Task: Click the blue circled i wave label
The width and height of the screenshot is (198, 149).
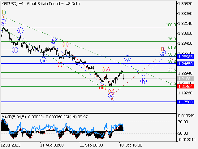Action: point(15,50)
